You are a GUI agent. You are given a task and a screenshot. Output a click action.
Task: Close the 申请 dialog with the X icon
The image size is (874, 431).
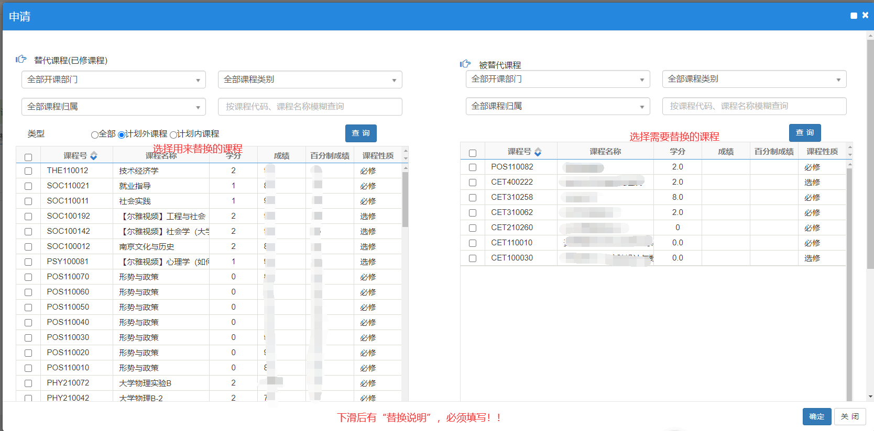pyautogui.click(x=865, y=16)
